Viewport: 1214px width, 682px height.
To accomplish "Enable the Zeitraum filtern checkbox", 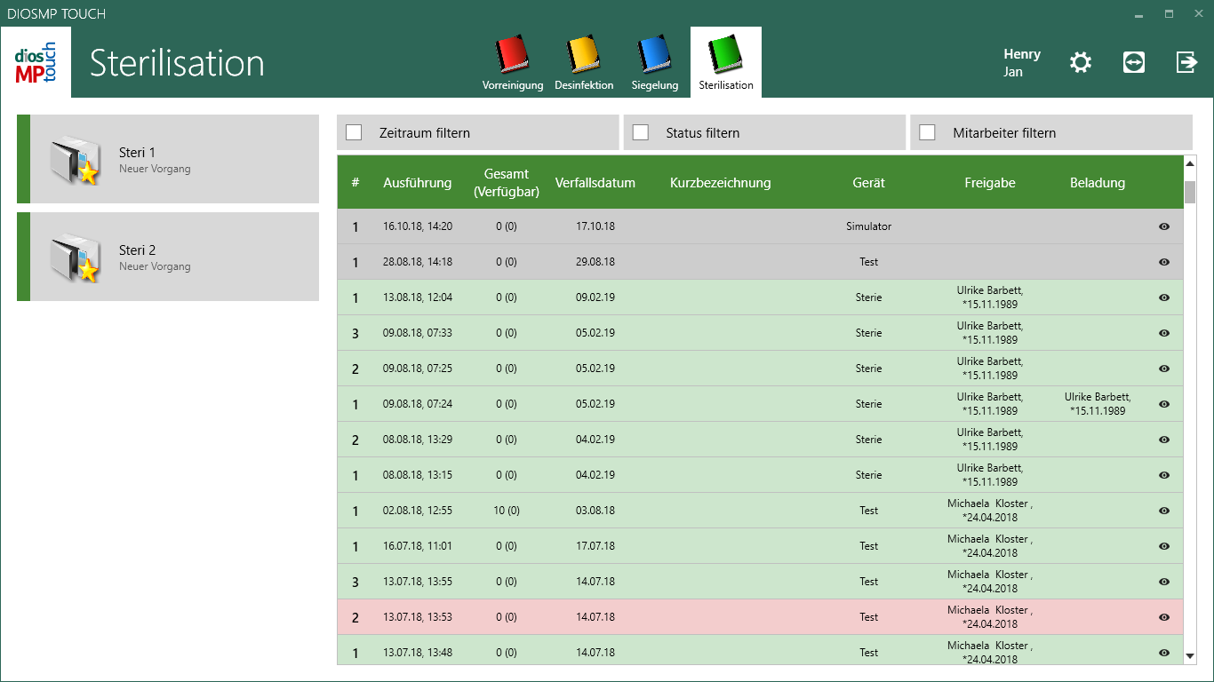I will (x=354, y=132).
